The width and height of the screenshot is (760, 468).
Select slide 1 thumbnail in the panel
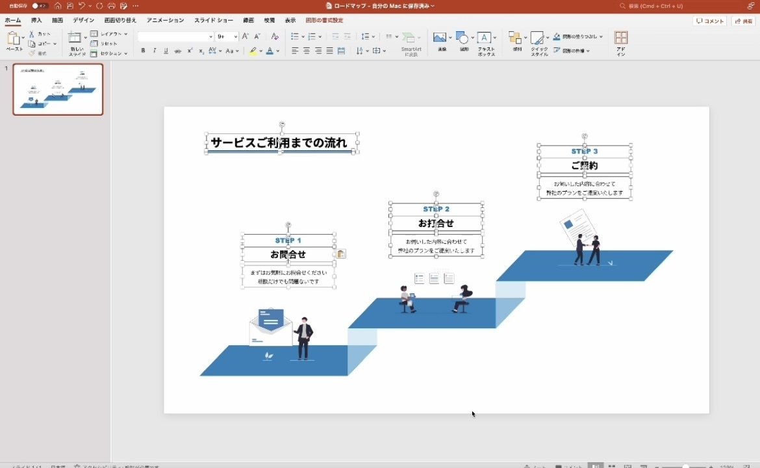pos(58,89)
